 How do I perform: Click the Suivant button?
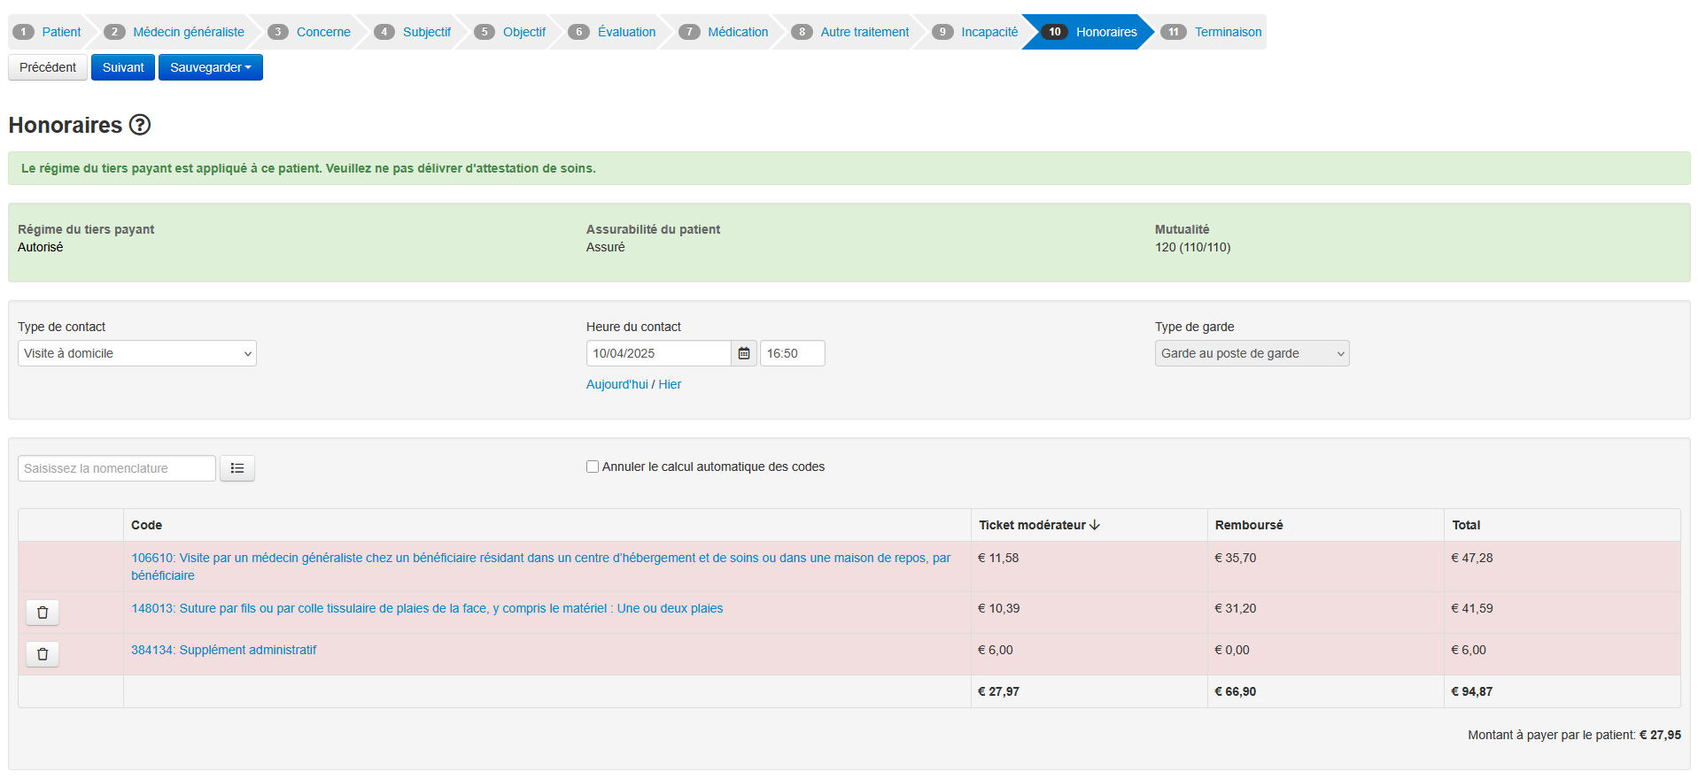pos(123,67)
